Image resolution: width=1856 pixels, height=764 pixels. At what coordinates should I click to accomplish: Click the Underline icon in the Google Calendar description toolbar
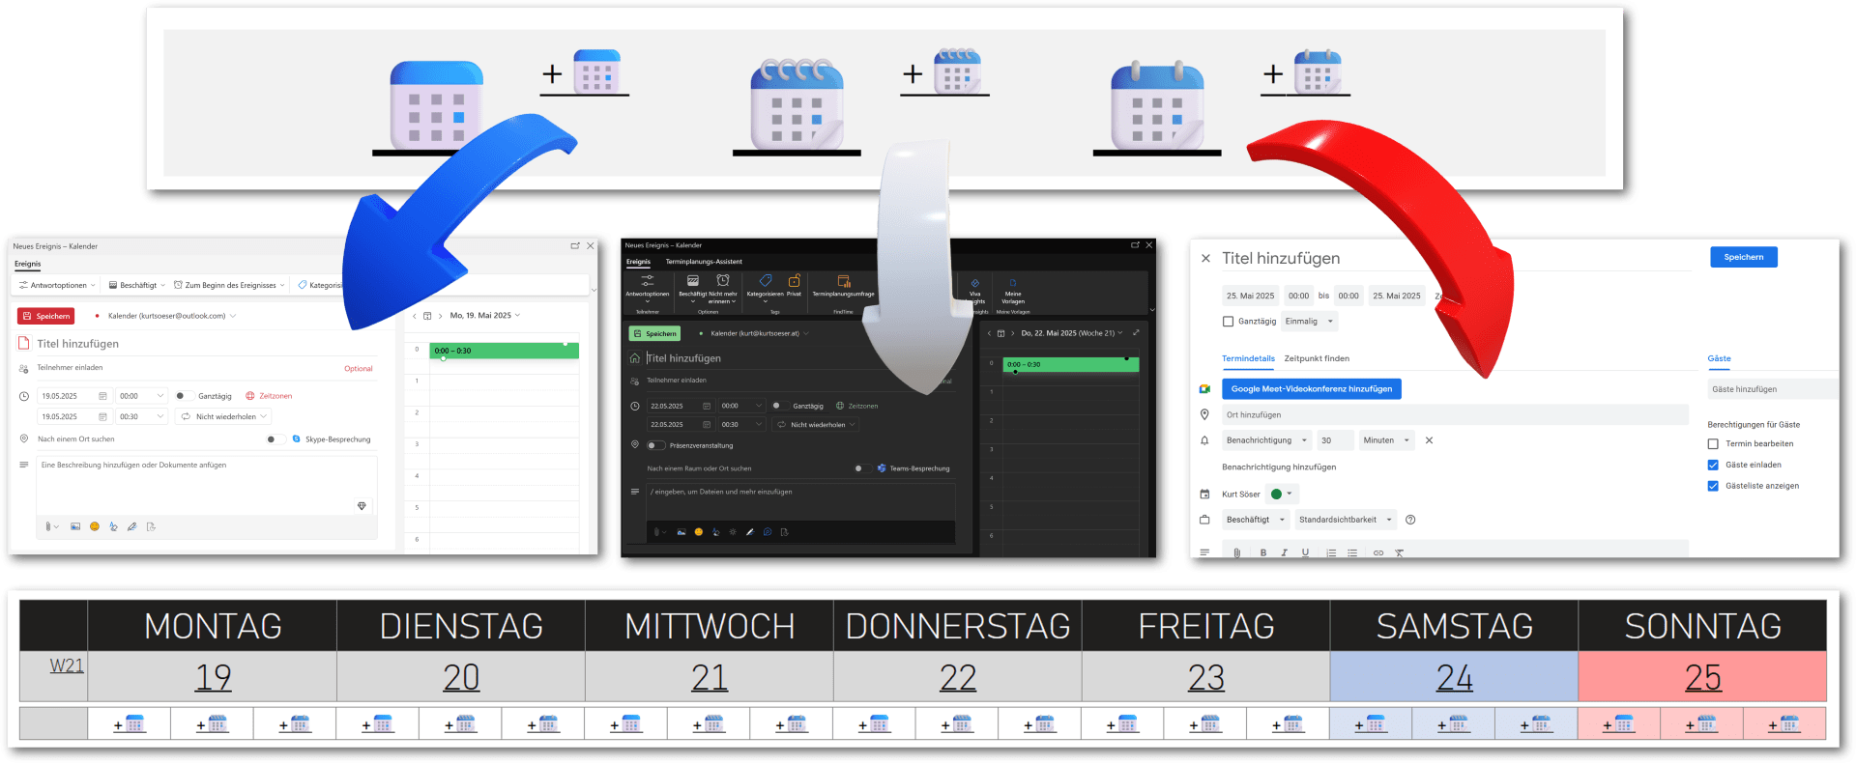tap(1305, 553)
